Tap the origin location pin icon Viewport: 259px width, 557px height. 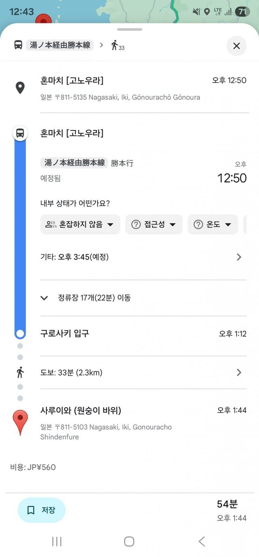20,88
